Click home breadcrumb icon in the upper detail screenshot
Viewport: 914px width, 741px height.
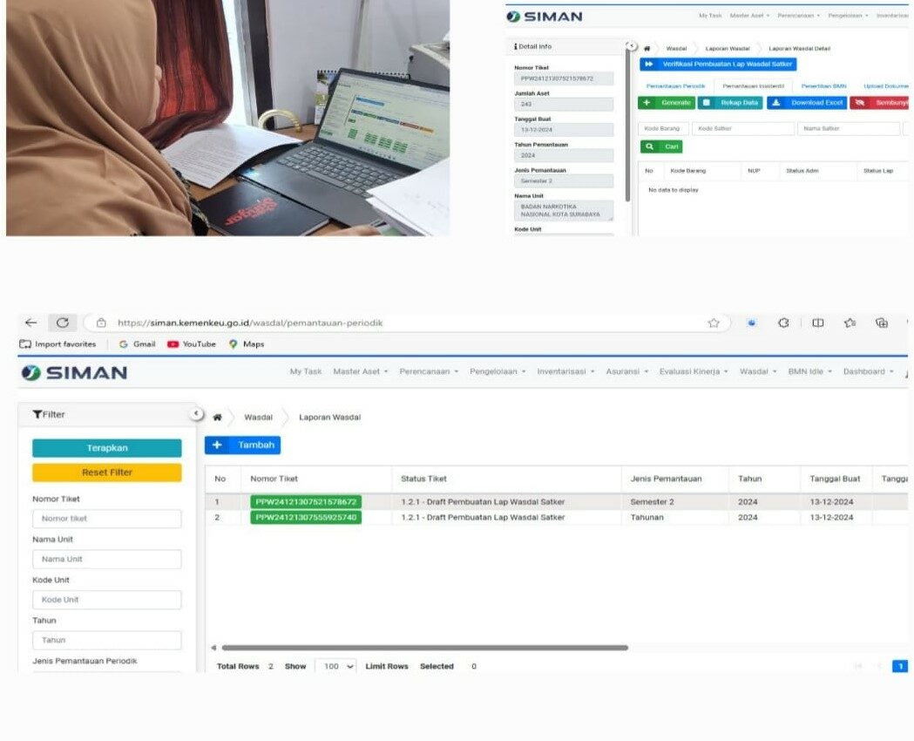pyautogui.click(x=647, y=49)
